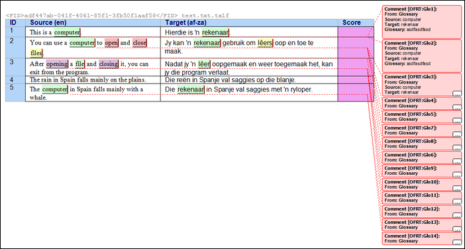
Task: Expand the Glo3 comment ellipsis button
Action: pyautogui.click(x=457, y=93)
